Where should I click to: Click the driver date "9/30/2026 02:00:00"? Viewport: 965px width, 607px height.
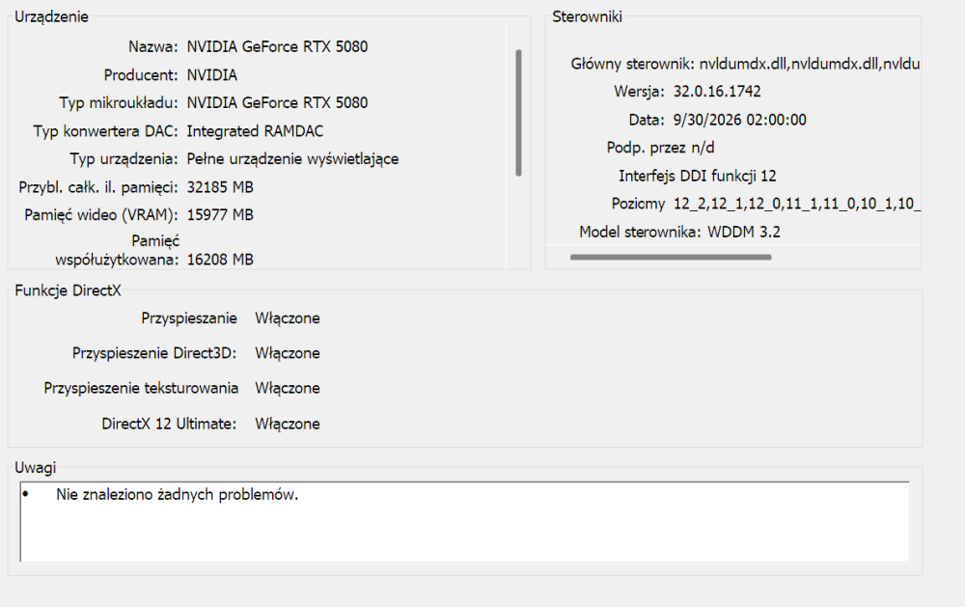click(740, 120)
